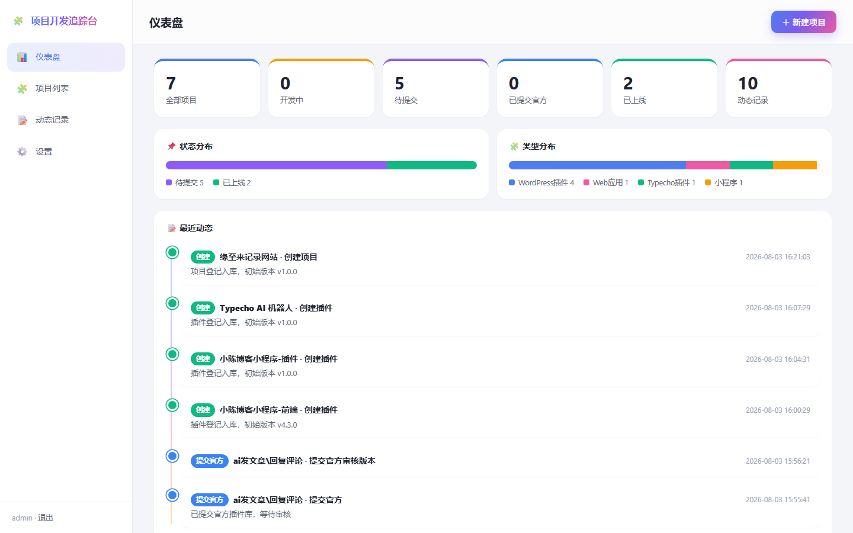
Task: Select the 待提交 stat card showing 5
Action: click(435, 88)
